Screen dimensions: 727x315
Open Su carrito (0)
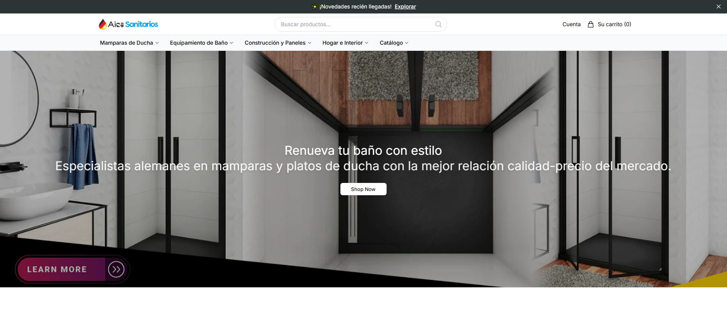(x=614, y=24)
